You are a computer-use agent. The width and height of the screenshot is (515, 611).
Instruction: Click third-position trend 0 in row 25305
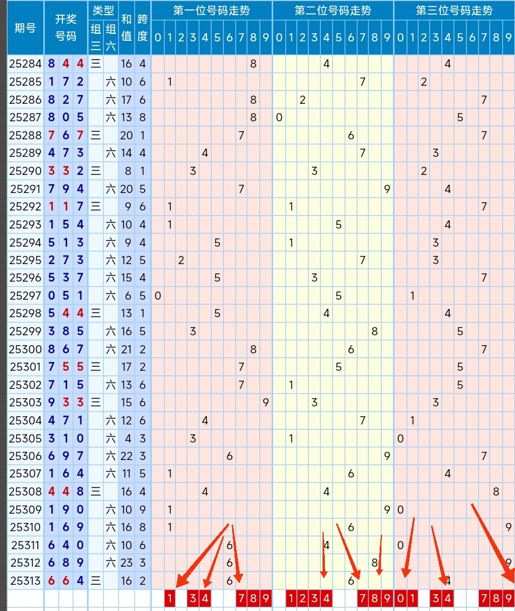(x=400, y=438)
